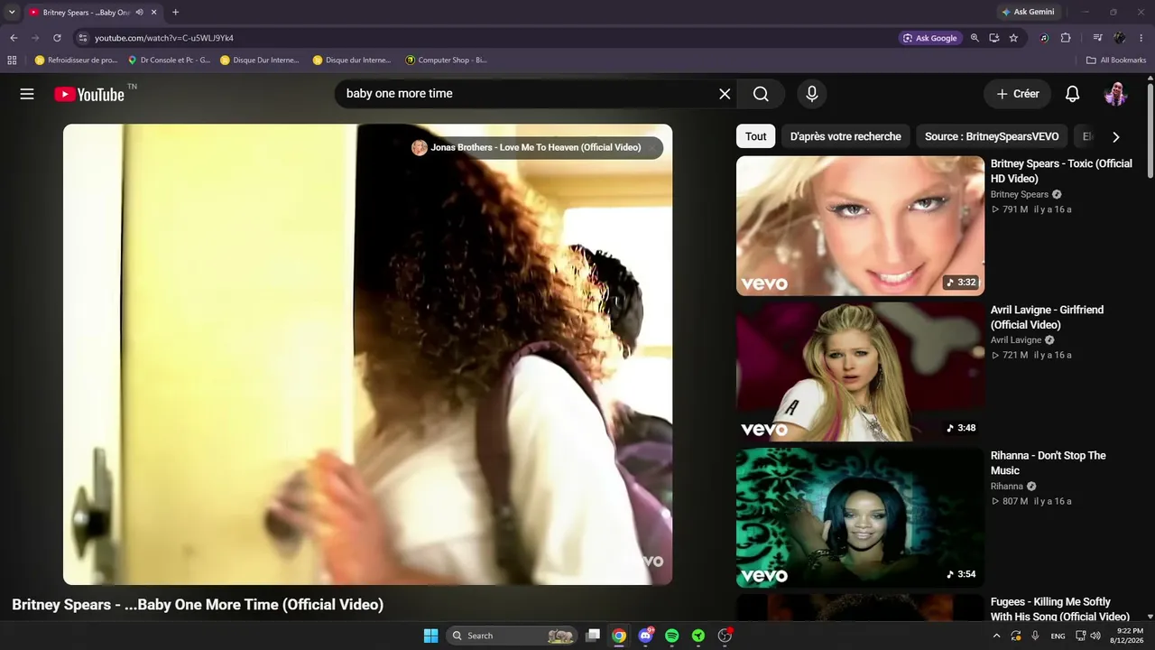Open the "Computer Shop" bookmark
1155x650 pixels.
point(446,60)
